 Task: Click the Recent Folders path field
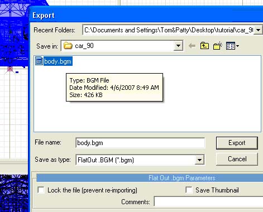click(x=169, y=30)
